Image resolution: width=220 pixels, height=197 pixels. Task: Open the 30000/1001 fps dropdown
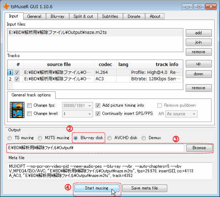(77, 106)
